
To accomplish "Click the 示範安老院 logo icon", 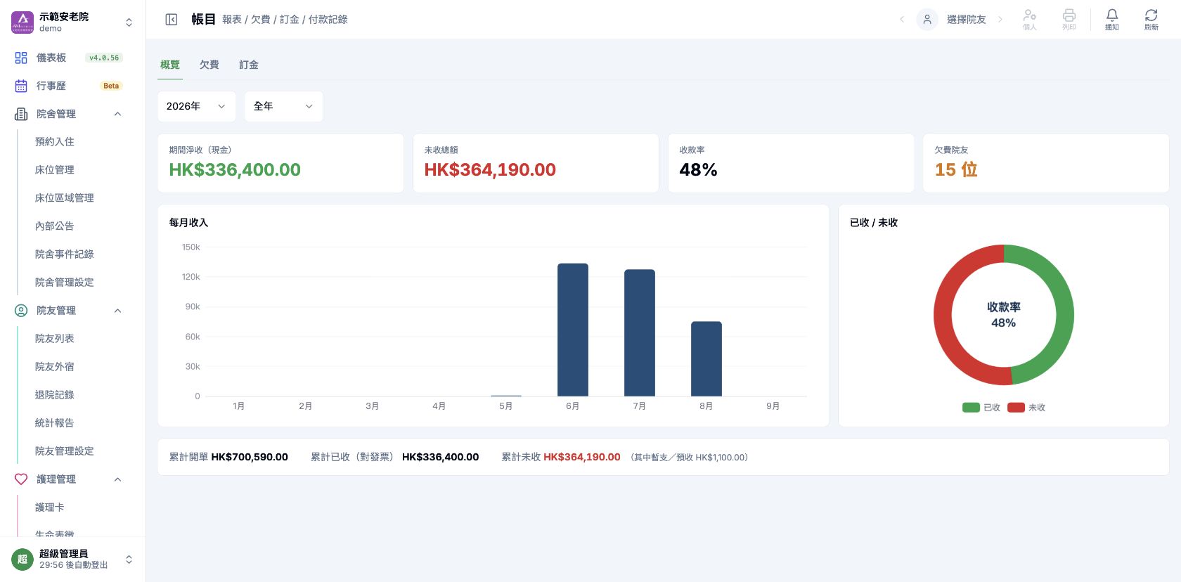I will [22, 22].
